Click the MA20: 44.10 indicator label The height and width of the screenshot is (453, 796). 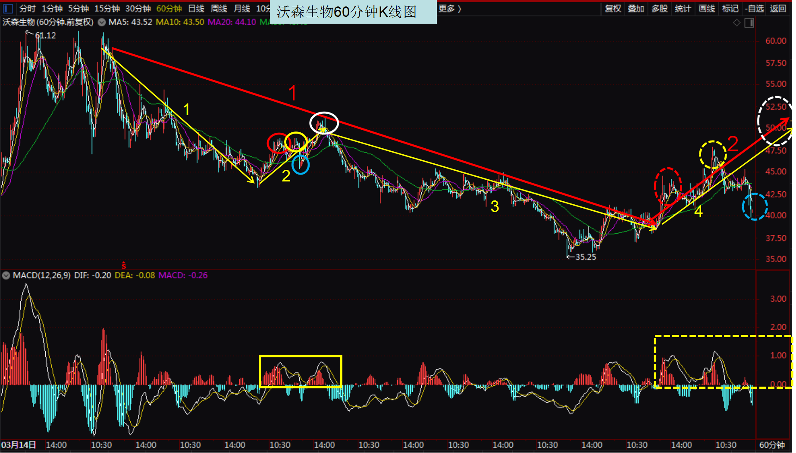coord(232,22)
